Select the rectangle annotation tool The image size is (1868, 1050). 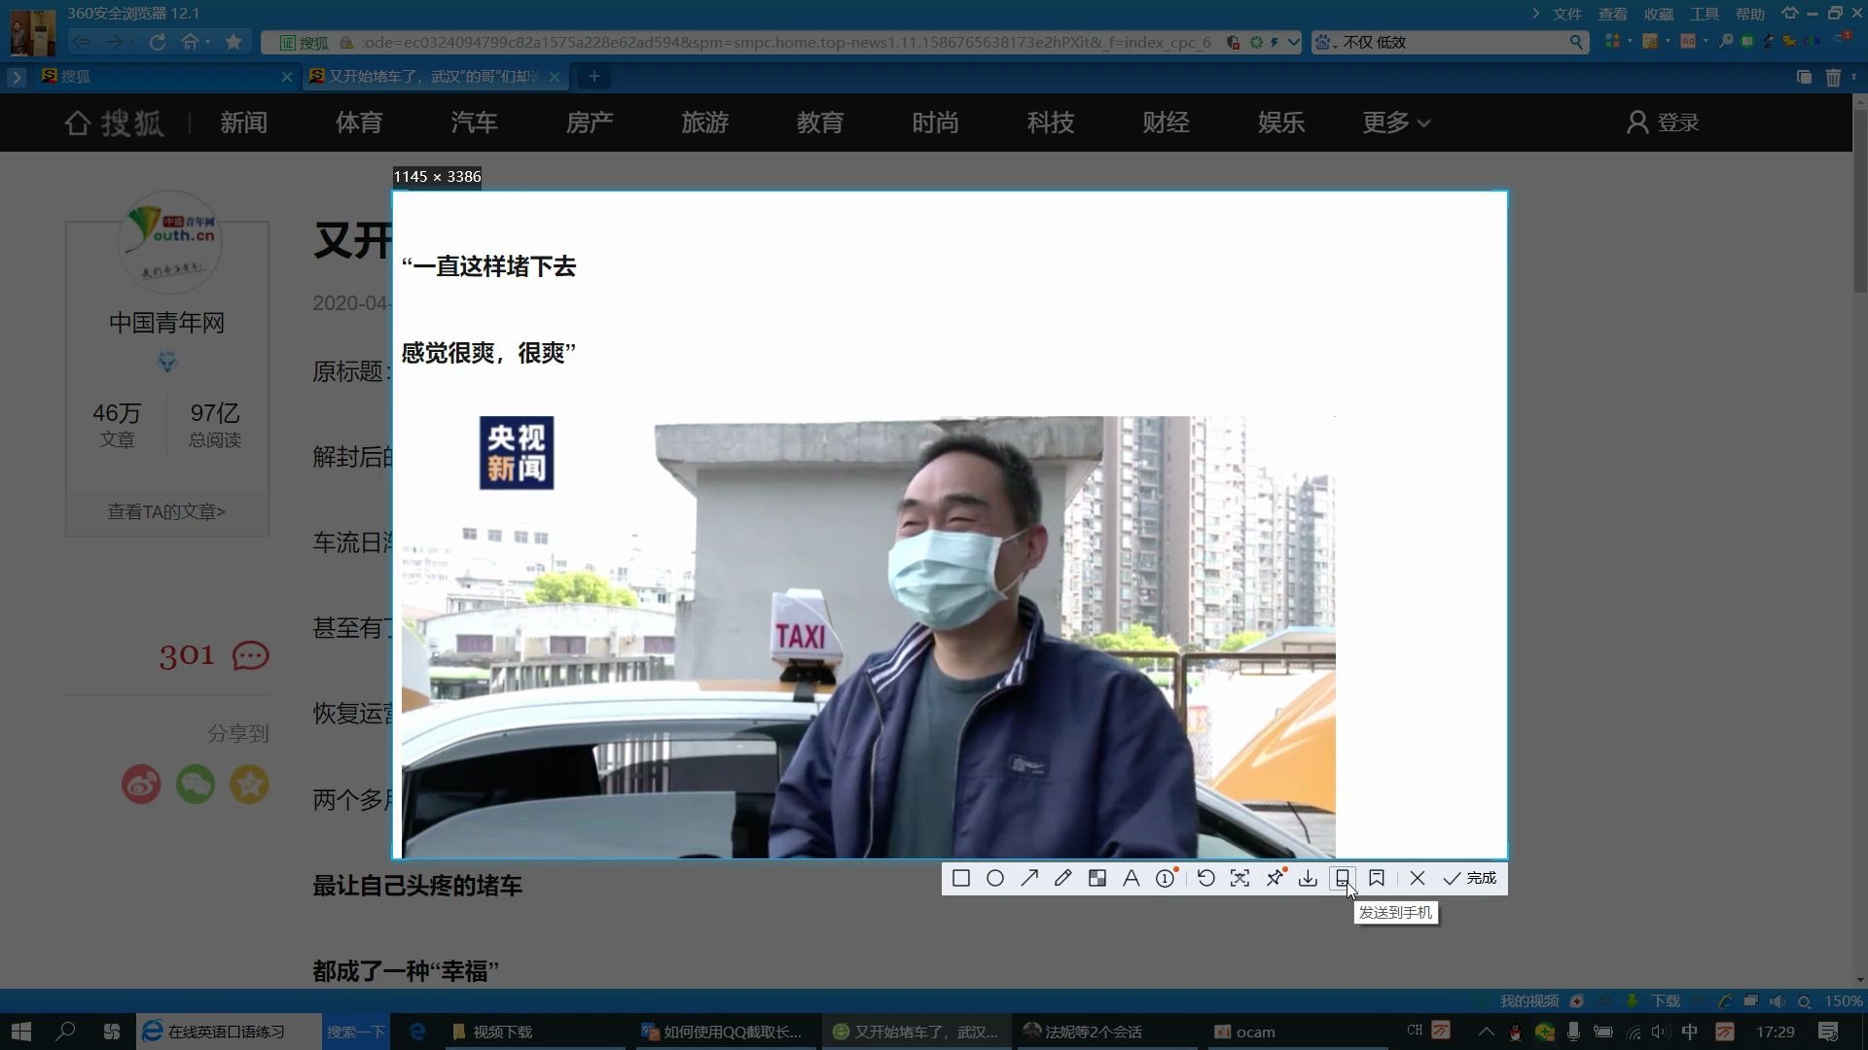pos(961,878)
